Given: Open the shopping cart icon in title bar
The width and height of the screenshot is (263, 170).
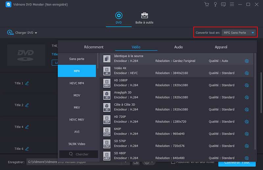Looking at the screenshot, I should (206, 5).
